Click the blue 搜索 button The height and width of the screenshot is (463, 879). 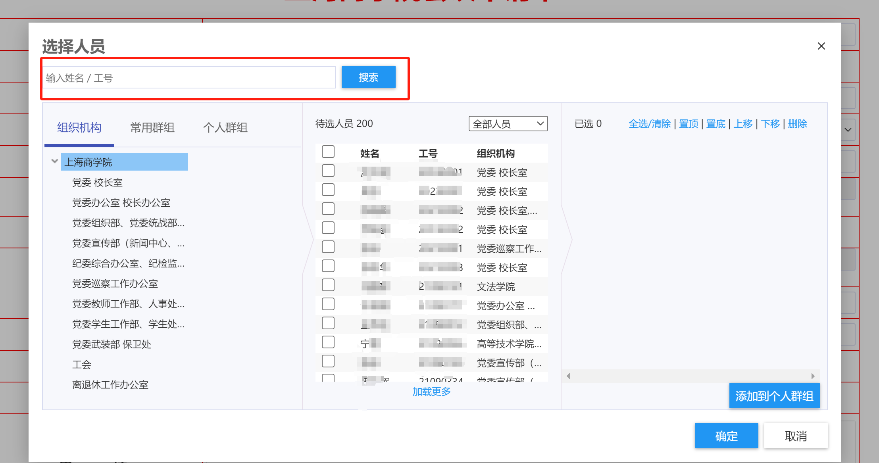tap(368, 77)
